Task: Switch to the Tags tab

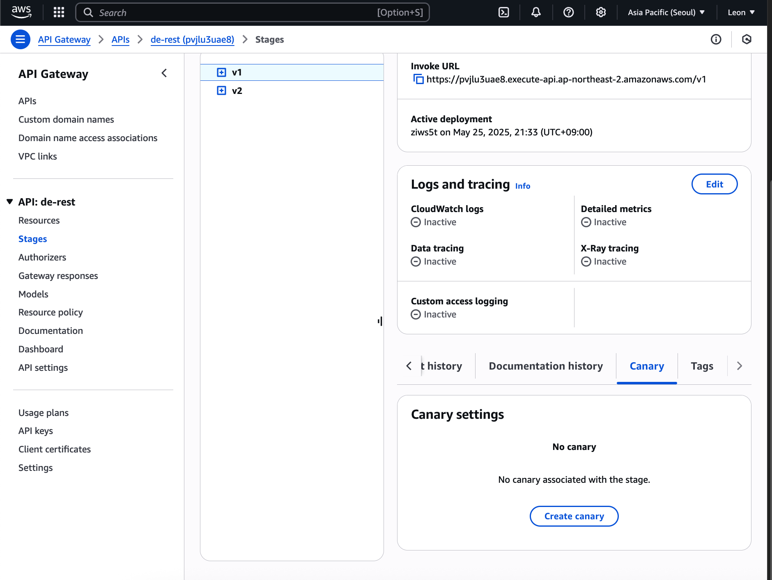Action: click(702, 366)
